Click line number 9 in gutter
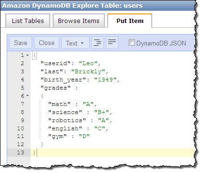This screenshot has height=173, width=202. coord(22,120)
